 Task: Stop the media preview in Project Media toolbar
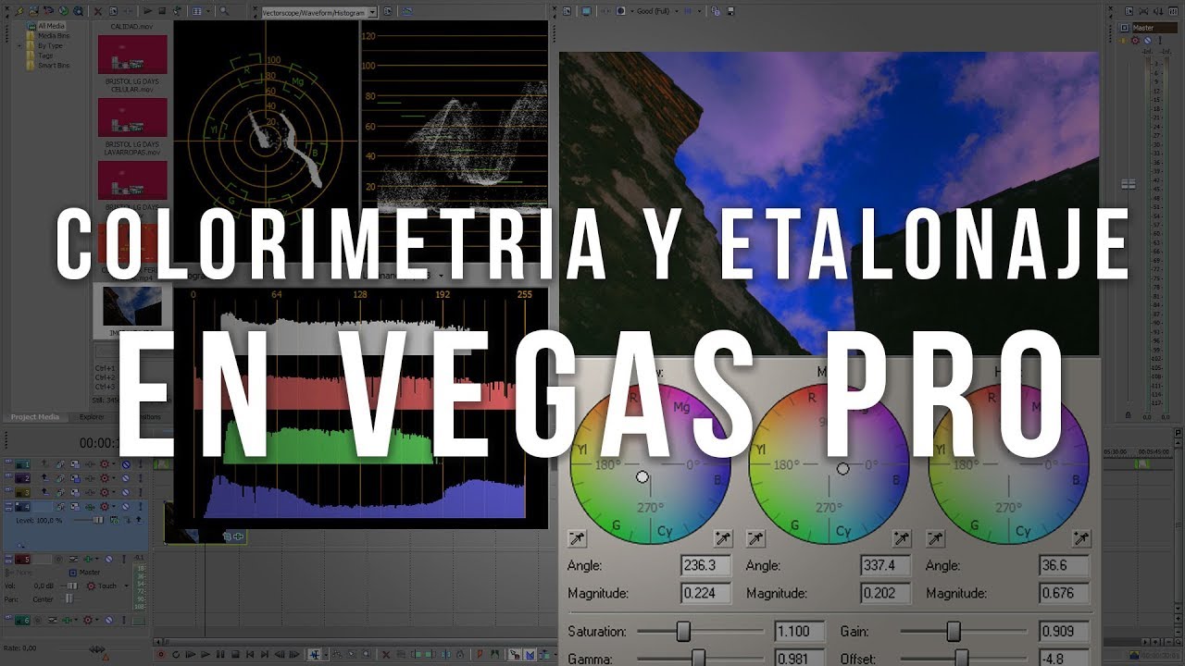tap(162, 10)
